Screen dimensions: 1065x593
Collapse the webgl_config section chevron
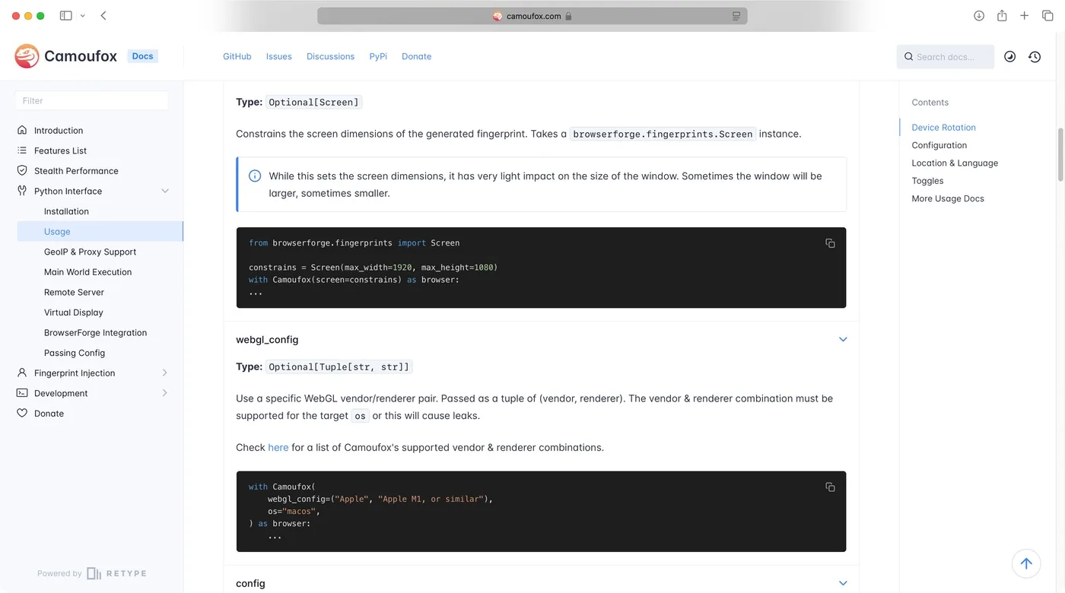843,339
